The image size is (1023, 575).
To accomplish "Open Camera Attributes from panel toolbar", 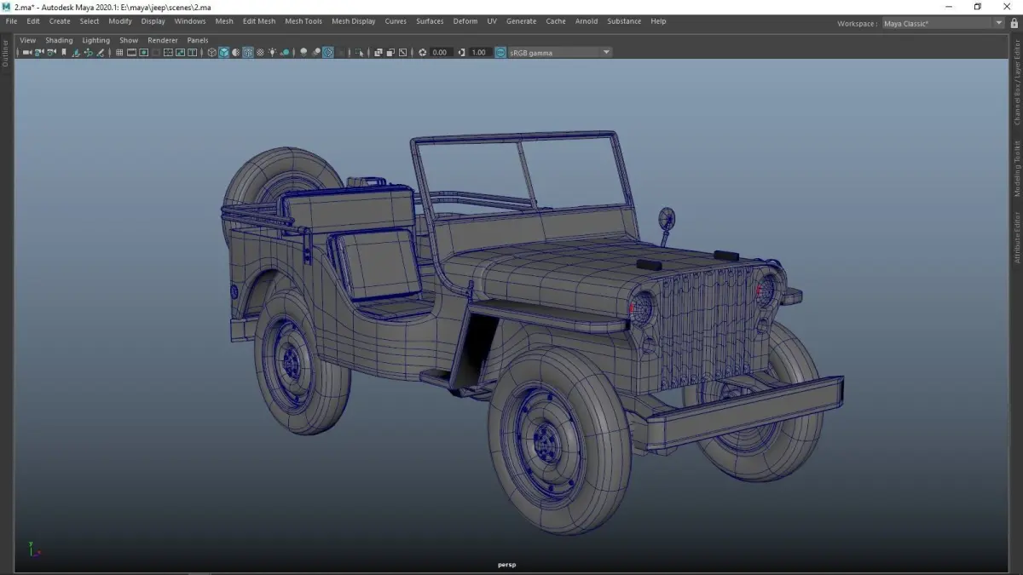I will click(51, 52).
